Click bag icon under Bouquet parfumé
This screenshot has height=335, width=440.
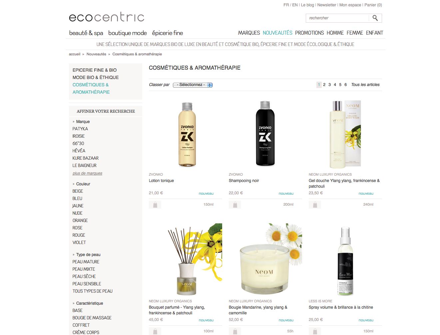(x=155, y=331)
